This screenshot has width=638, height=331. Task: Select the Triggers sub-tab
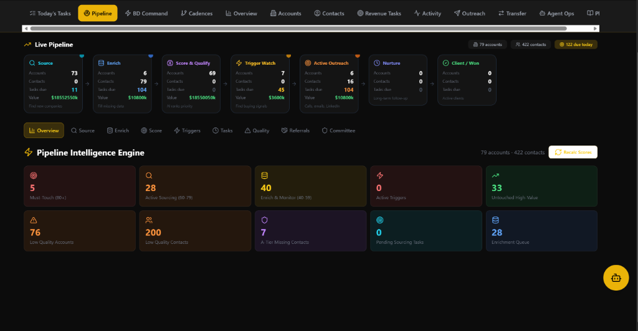187,131
